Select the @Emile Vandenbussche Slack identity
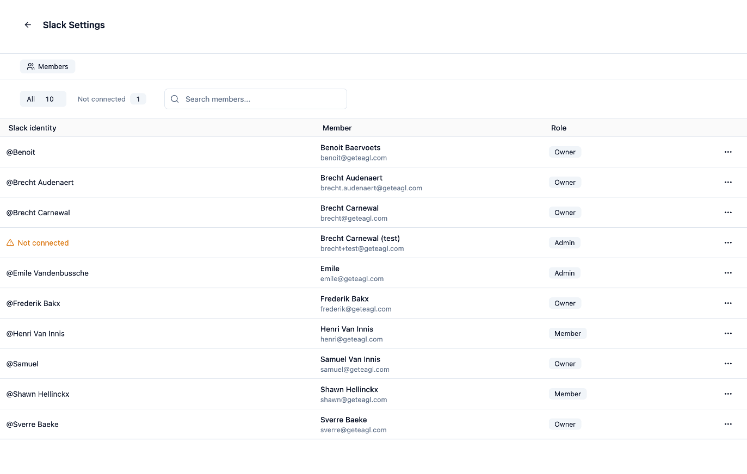Viewport: 747px width, 474px height. [47, 273]
